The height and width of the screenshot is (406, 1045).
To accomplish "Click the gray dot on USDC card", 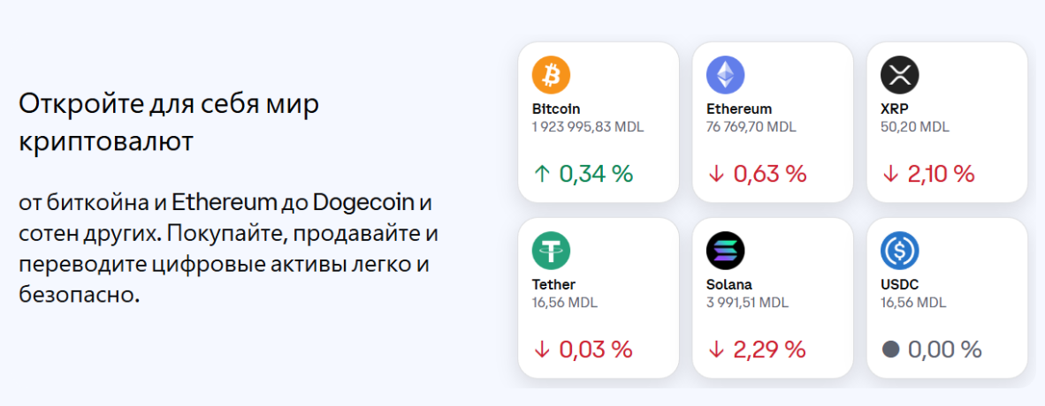I will [x=890, y=350].
